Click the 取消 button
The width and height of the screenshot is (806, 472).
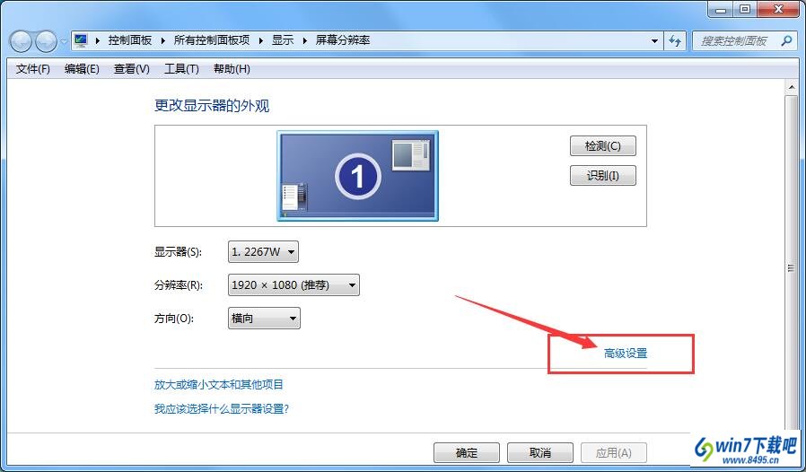point(540,453)
